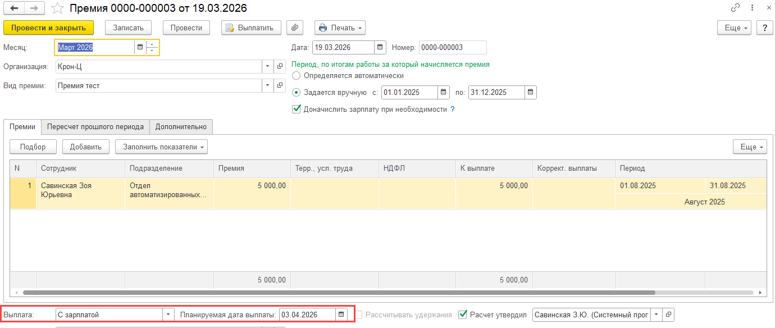Open calendar for the Месяц field
Image resolution: width=775 pixels, height=328 pixels.
coord(140,48)
